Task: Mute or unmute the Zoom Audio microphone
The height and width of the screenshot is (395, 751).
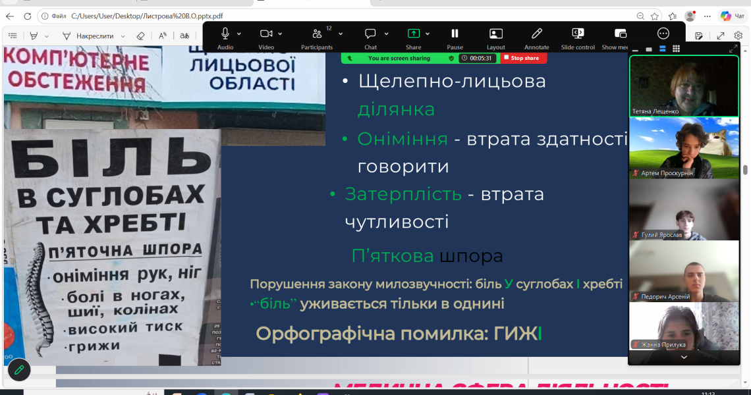Action: coord(225,34)
